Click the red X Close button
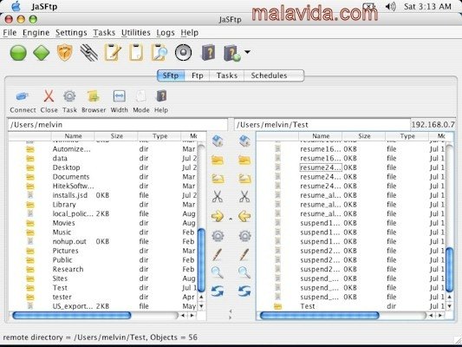462x347 pixels. (49, 102)
